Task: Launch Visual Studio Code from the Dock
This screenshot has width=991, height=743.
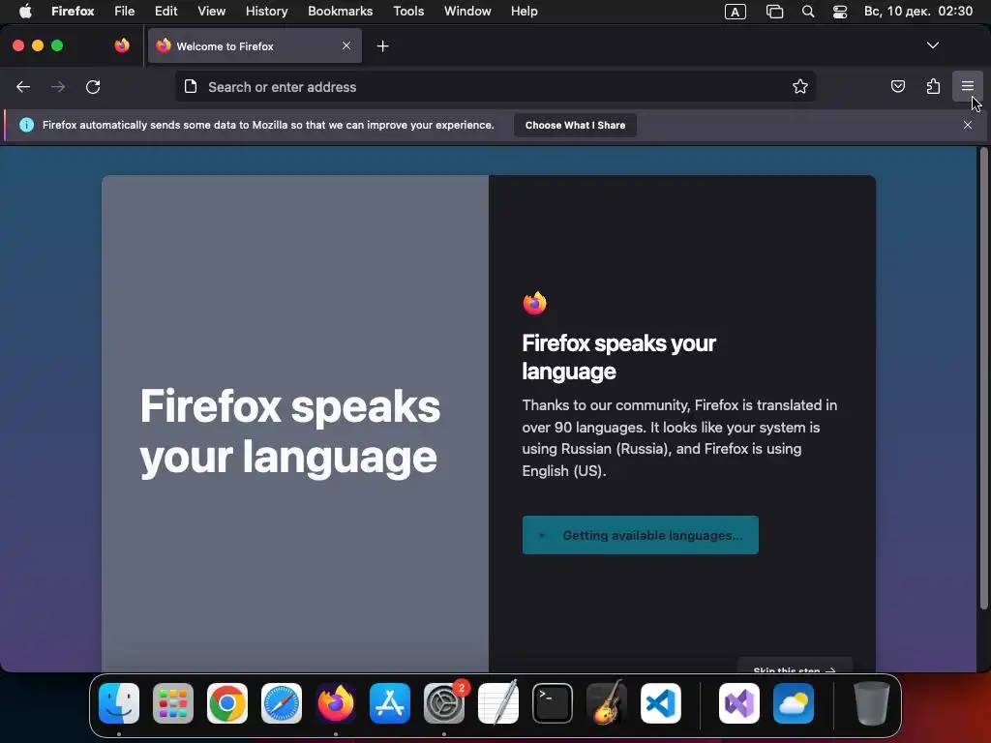Action: 661,703
